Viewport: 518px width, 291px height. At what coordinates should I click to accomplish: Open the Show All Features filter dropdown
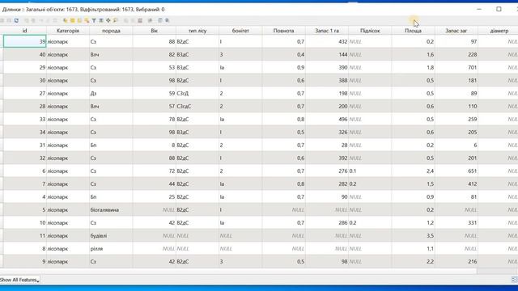click(19, 280)
